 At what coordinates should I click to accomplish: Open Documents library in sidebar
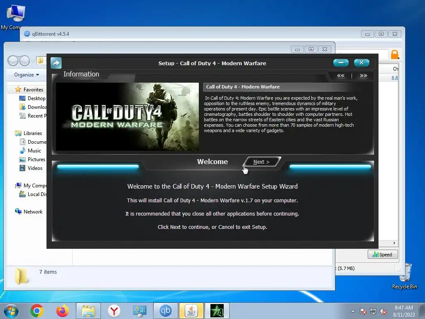tap(33, 142)
